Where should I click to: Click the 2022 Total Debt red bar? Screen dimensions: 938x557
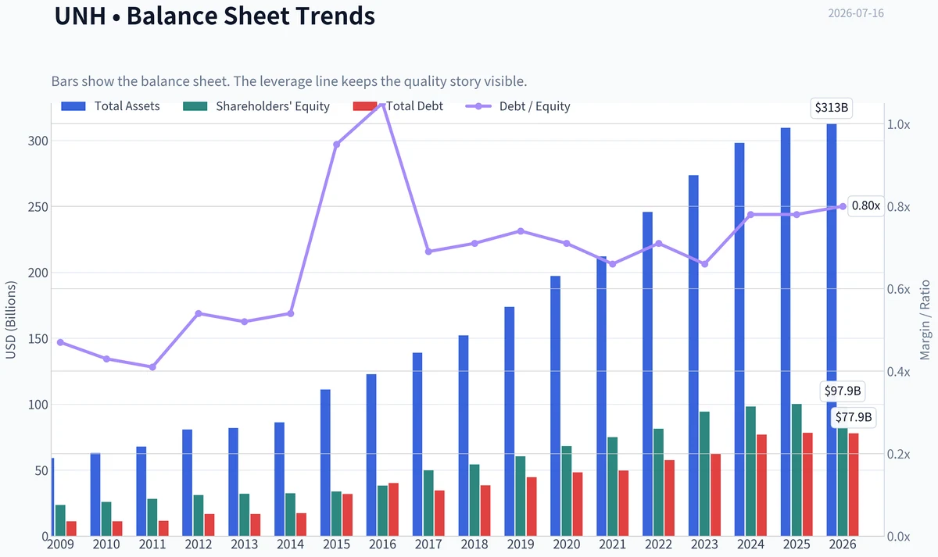click(670, 498)
